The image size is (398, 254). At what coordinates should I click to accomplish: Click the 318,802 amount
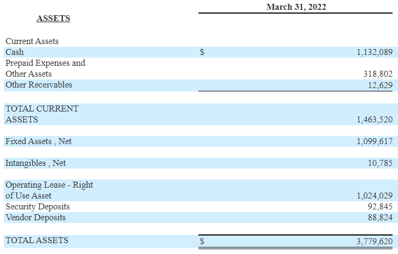(x=377, y=74)
